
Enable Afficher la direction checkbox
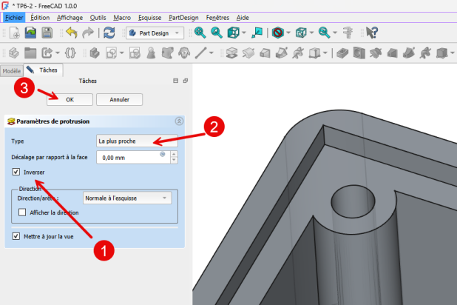(x=22, y=212)
